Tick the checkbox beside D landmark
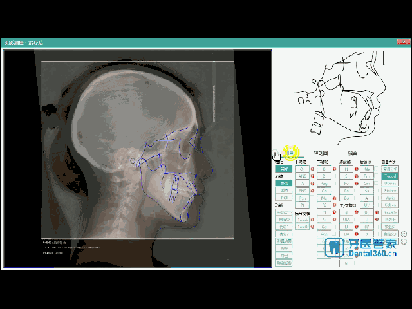The height and width of the screenshot is (309, 412). click(333, 176)
